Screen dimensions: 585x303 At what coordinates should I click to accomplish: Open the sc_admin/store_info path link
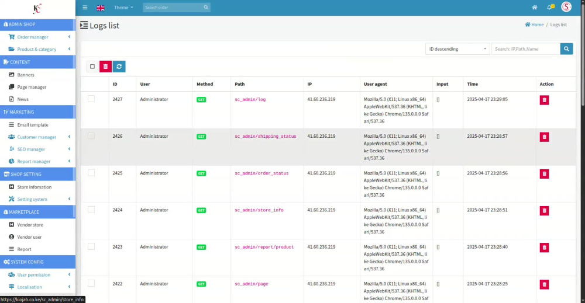pyautogui.click(x=259, y=210)
